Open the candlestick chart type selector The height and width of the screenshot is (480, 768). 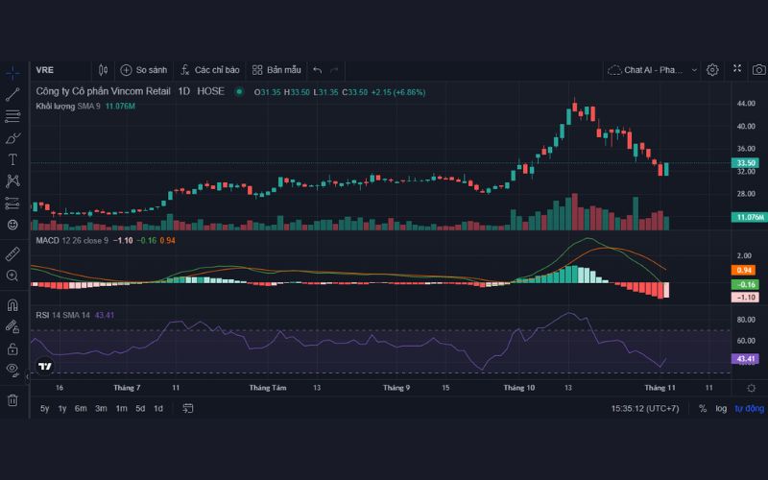tap(103, 70)
